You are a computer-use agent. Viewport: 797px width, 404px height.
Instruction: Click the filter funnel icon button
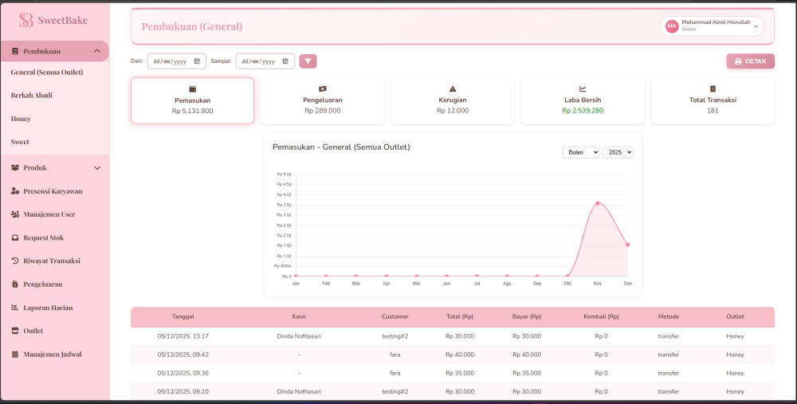pos(308,61)
